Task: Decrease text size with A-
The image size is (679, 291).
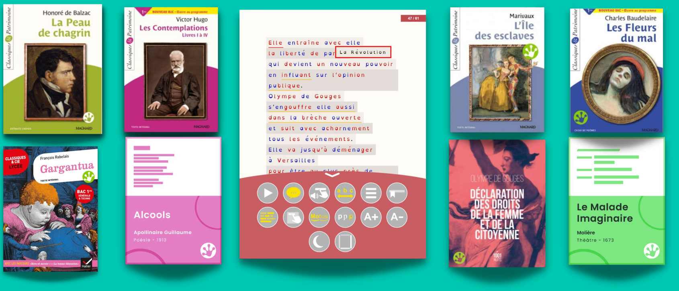Action: pyautogui.click(x=397, y=217)
